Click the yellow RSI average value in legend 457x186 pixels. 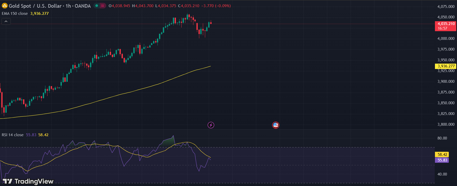click(x=43, y=135)
